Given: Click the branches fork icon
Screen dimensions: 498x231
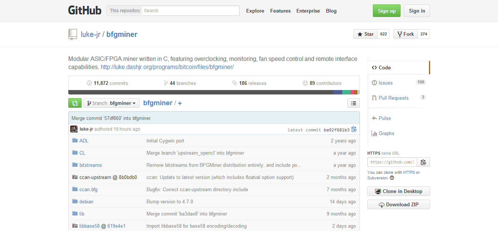Looking at the screenshot, I should [x=166, y=83].
